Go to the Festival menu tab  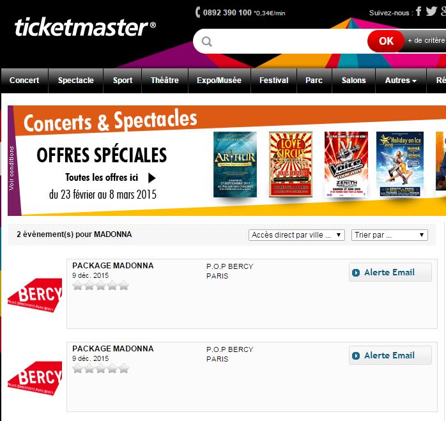tap(273, 80)
